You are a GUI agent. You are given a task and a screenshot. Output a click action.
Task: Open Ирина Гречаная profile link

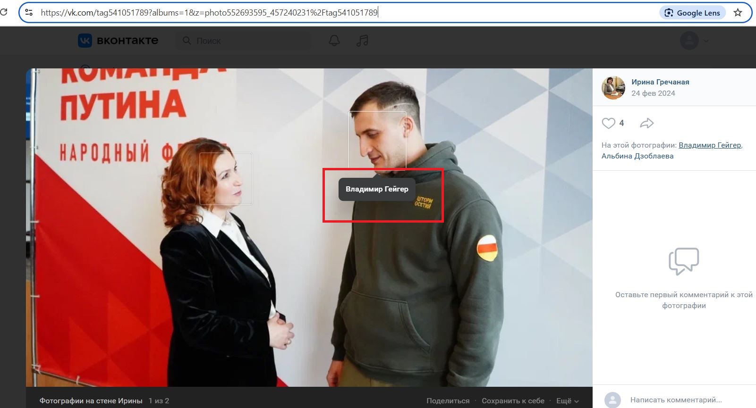pyautogui.click(x=660, y=82)
